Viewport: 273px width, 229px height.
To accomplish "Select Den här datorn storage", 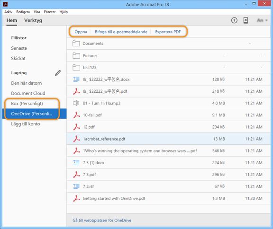I will (27, 83).
